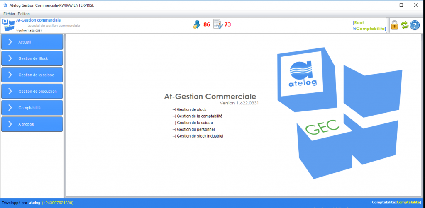Click header Version 1.622.0331 text
The image size is (425, 208).
[x=29, y=31]
